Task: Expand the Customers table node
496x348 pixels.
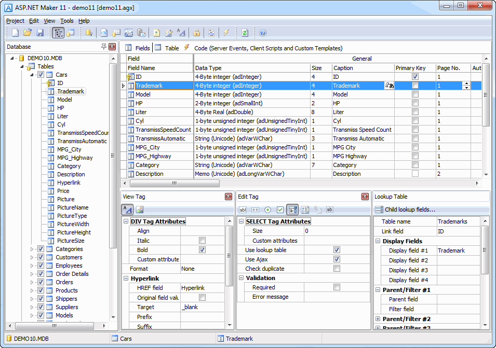Action: (x=32, y=257)
